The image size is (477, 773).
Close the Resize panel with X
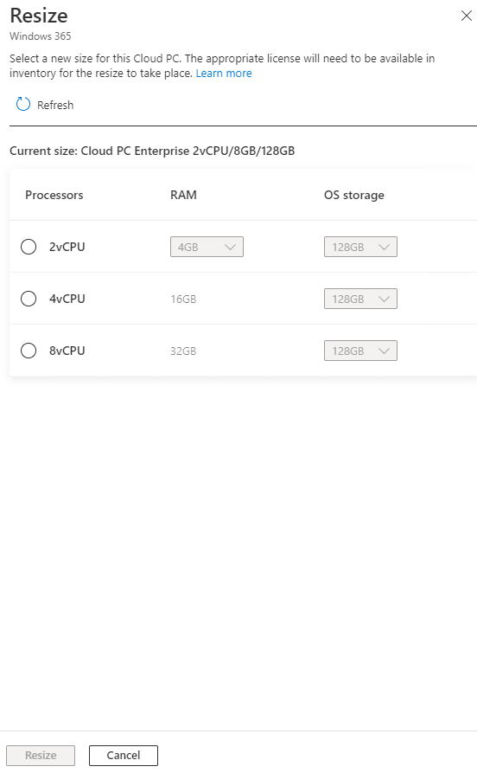(466, 16)
